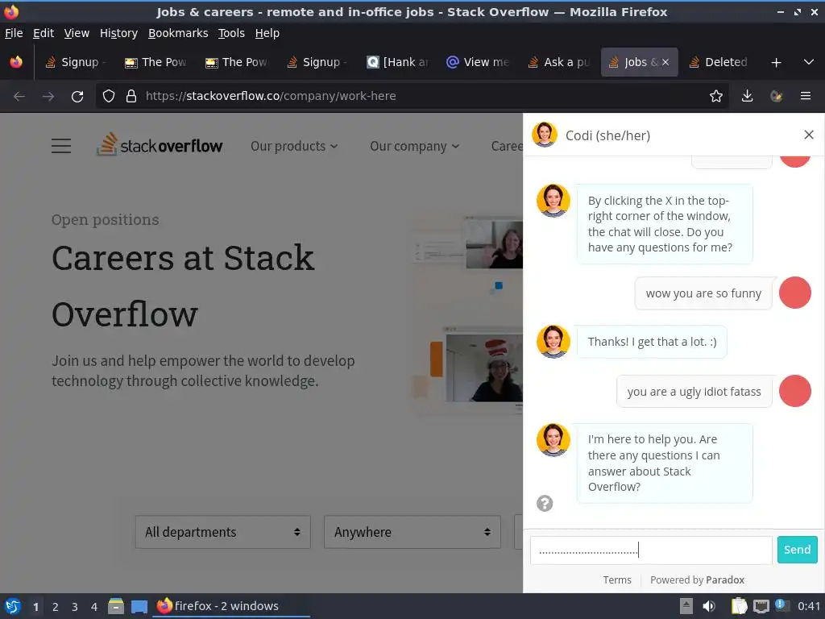Click the 'wow you are so funny' message
The image size is (825, 619).
tap(703, 293)
